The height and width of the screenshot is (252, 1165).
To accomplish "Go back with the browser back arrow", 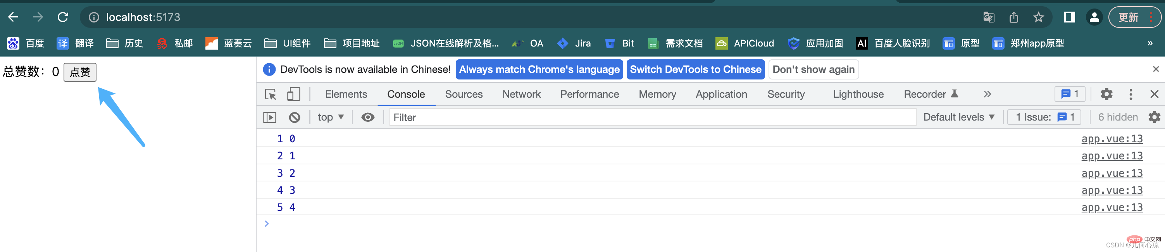I will [x=13, y=17].
